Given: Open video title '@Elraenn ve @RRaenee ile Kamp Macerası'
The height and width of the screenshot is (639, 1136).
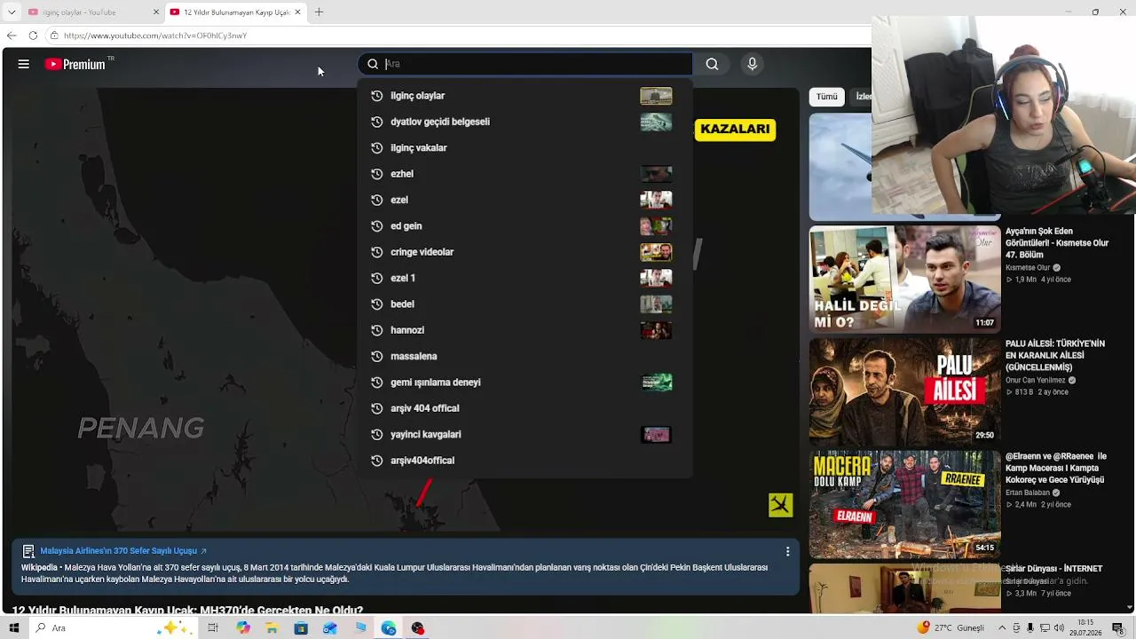Looking at the screenshot, I should 1056,468.
